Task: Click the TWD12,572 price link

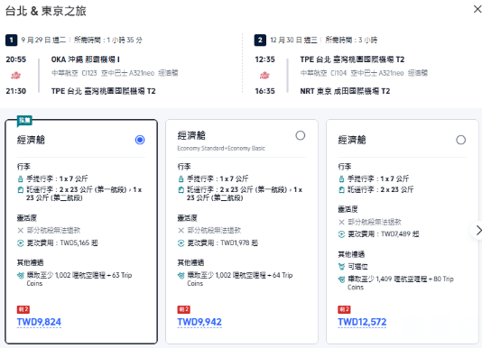Action: coord(362,322)
